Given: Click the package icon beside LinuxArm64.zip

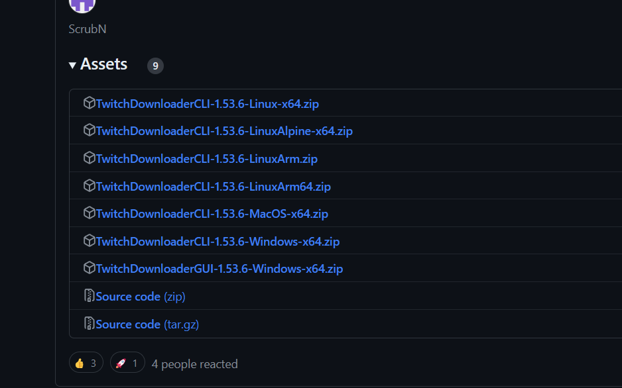Looking at the screenshot, I should 89,186.
